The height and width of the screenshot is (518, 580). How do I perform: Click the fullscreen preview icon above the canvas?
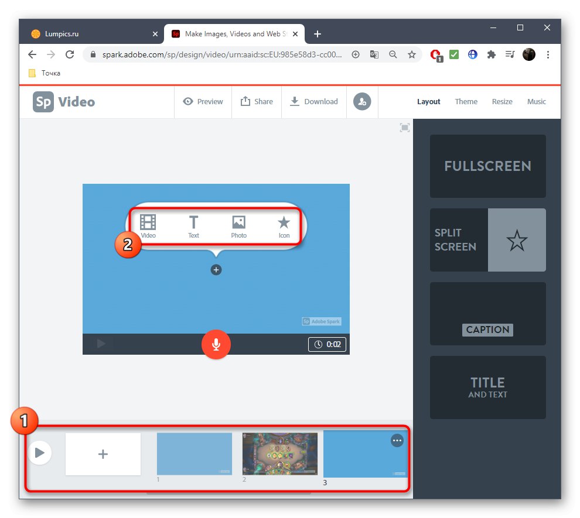pos(404,127)
